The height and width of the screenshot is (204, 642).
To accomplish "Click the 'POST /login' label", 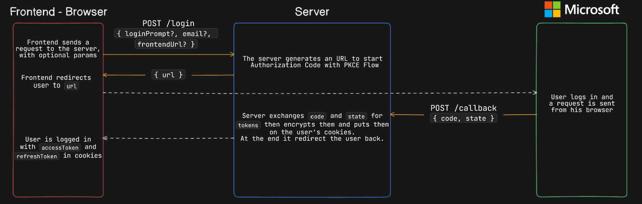I will pyautogui.click(x=169, y=24).
